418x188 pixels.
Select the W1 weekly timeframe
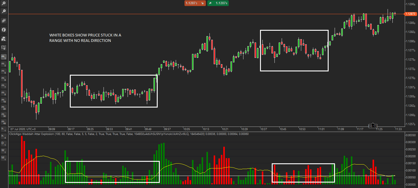[4, 150]
